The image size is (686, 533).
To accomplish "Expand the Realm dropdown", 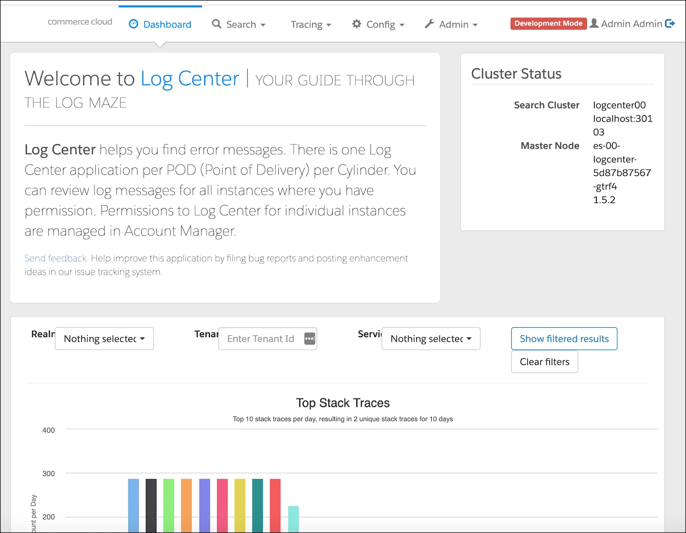I will click(104, 338).
